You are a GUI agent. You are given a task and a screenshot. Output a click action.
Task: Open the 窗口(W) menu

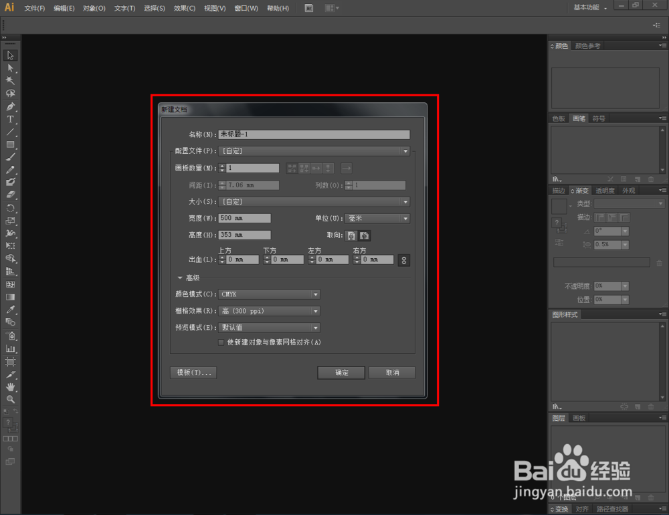pos(246,8)
